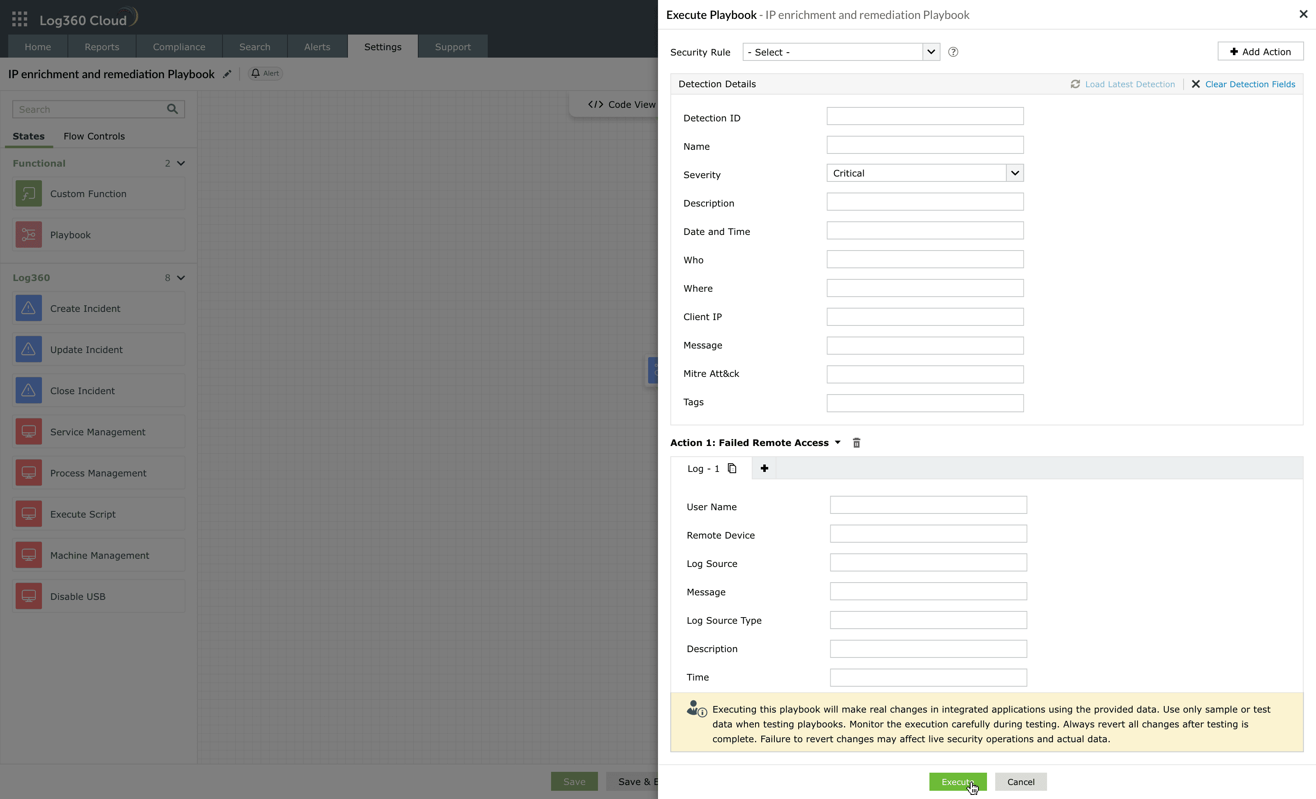Image resolution: width=1316 pixels, height=799 pixels.
Task: Click the Security Rule help icon
Action: (953, 52)
